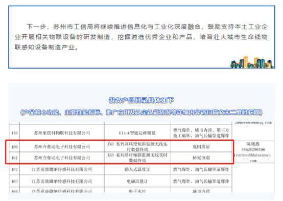Click the IND 系列高精度倾斜监测 product cell
This screenshot has height=201, width=283.
[x=137, y=147]
